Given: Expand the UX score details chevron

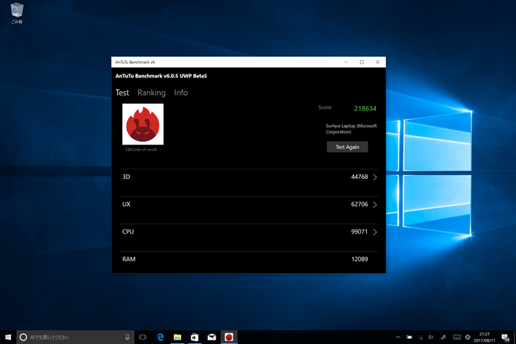Looking at the screenshot, I should coord(375,205).
